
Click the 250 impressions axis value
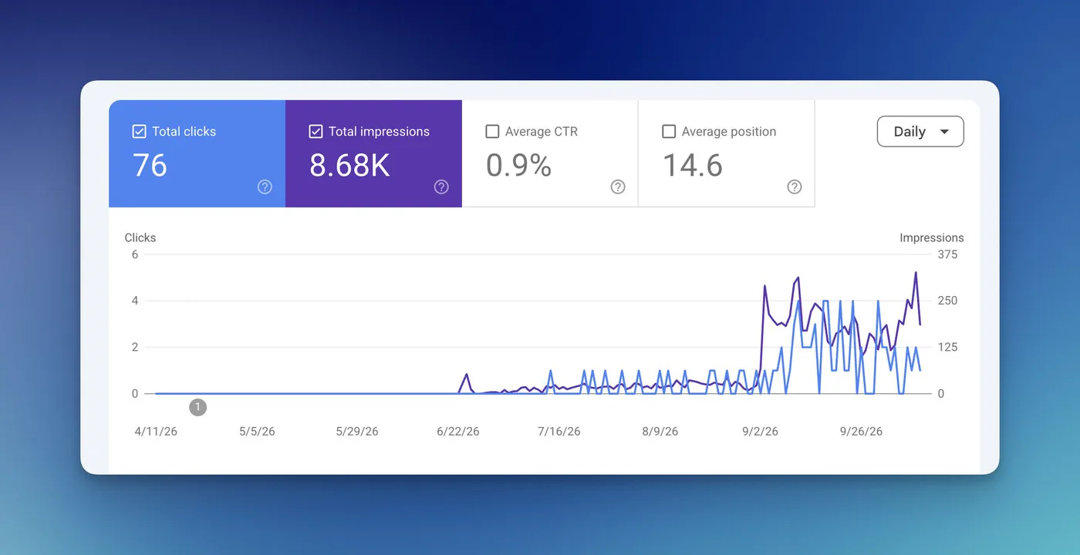coord(947,301)
